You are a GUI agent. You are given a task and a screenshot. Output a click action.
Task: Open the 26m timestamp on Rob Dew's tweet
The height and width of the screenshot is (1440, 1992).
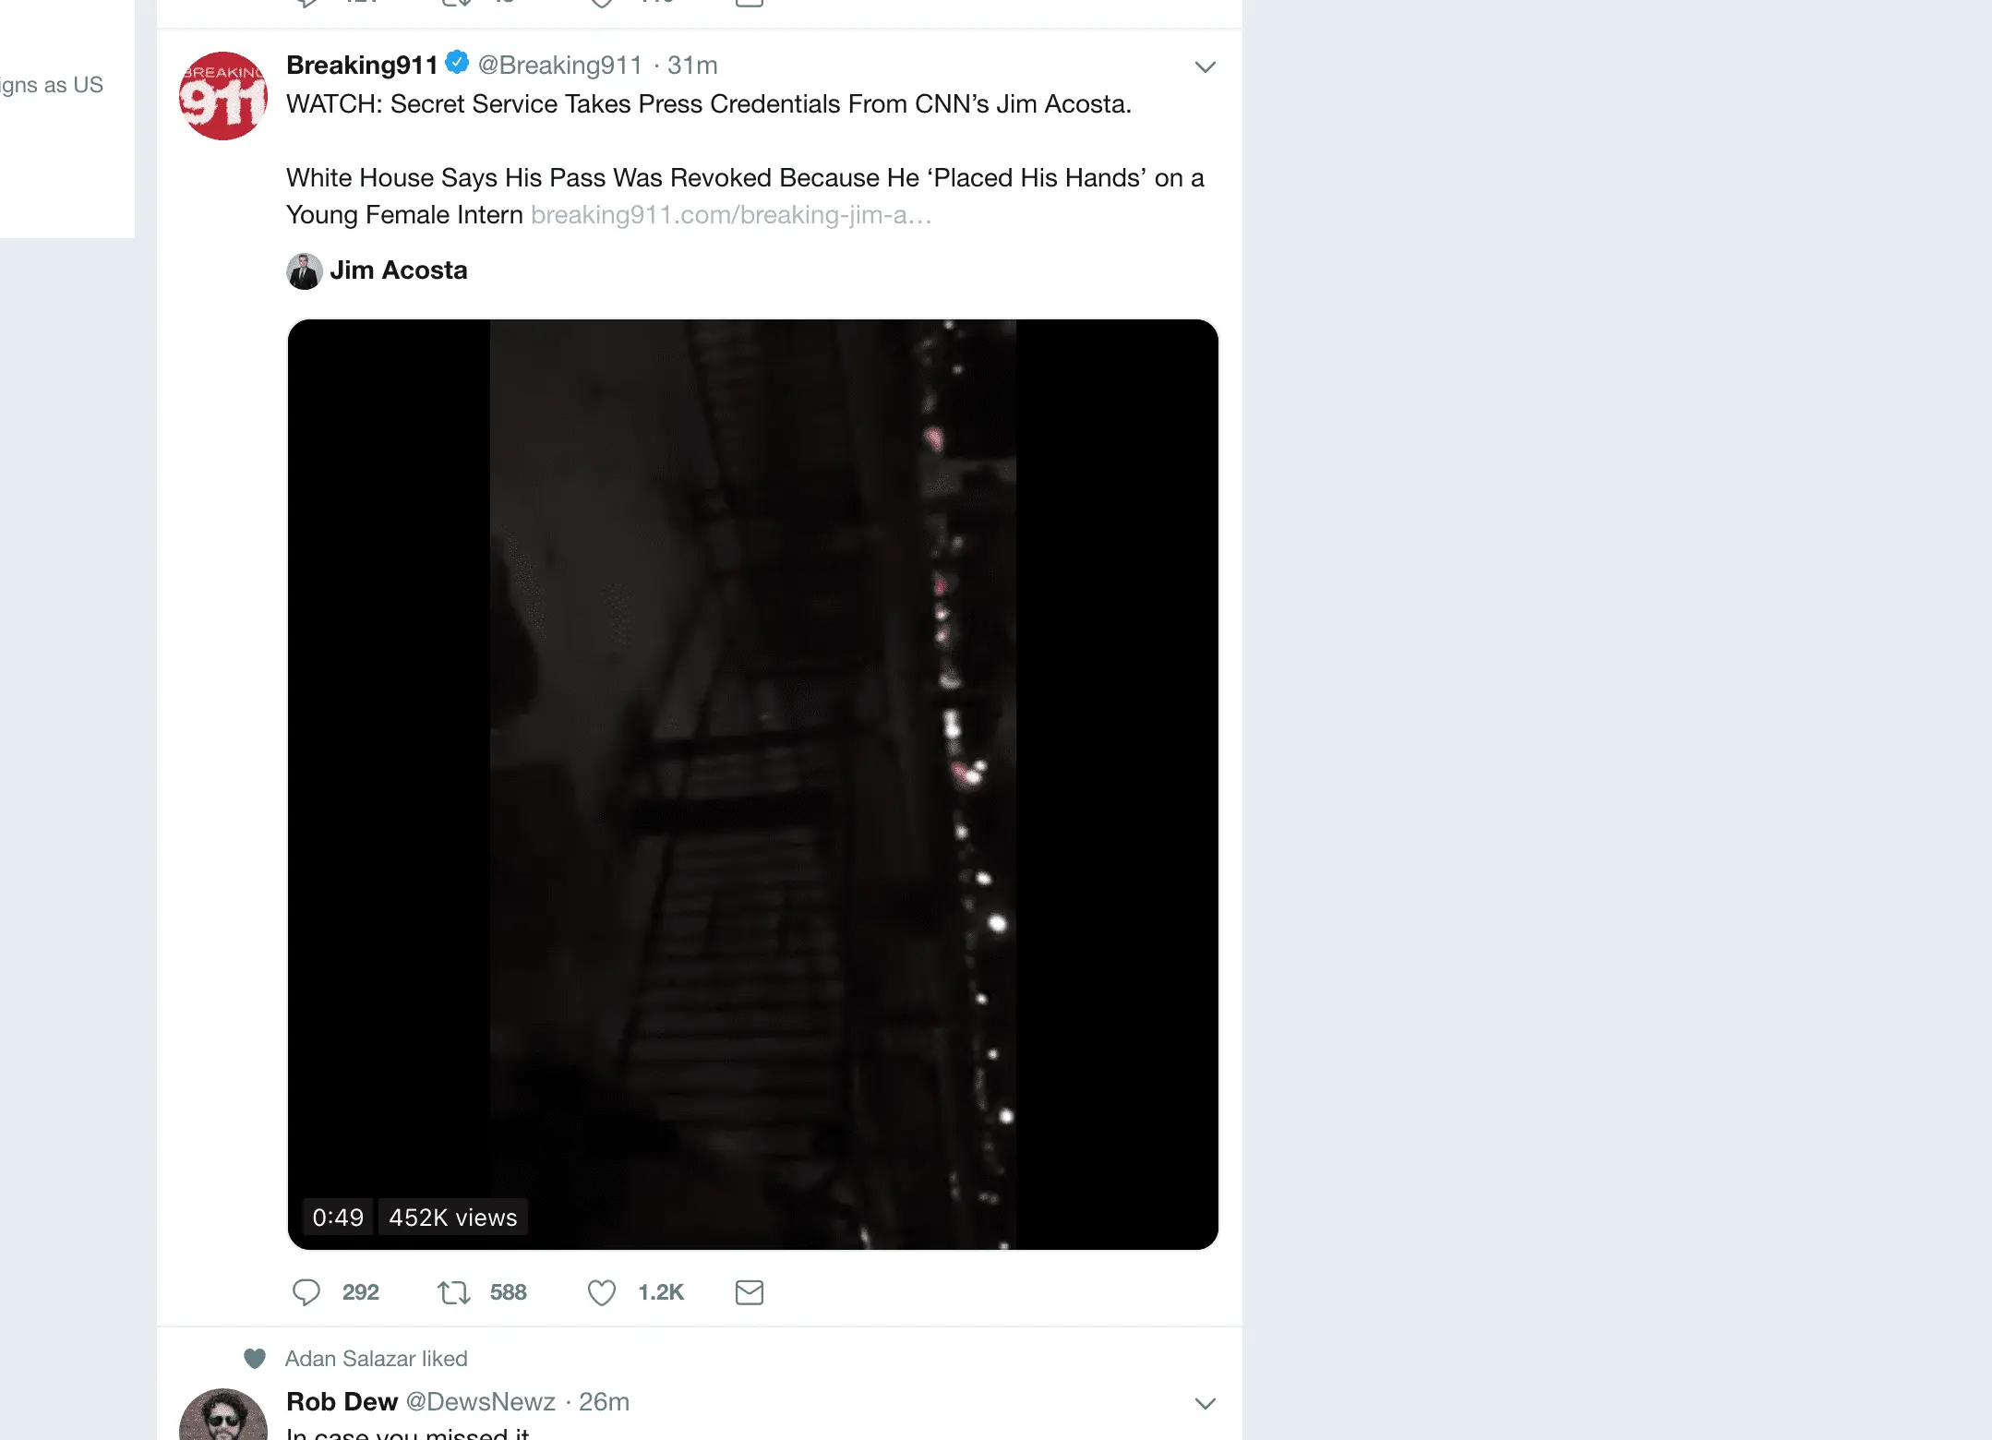click(604, 1402)
